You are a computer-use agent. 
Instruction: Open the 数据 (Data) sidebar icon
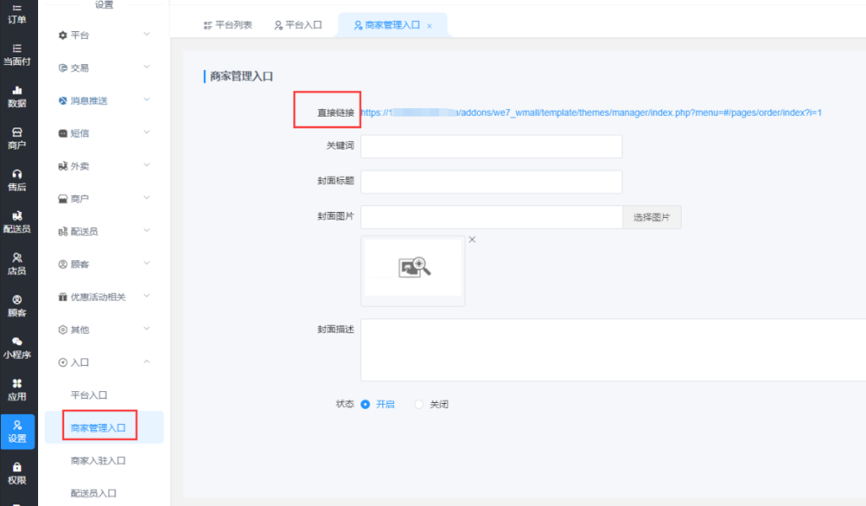tap(17, 95)
